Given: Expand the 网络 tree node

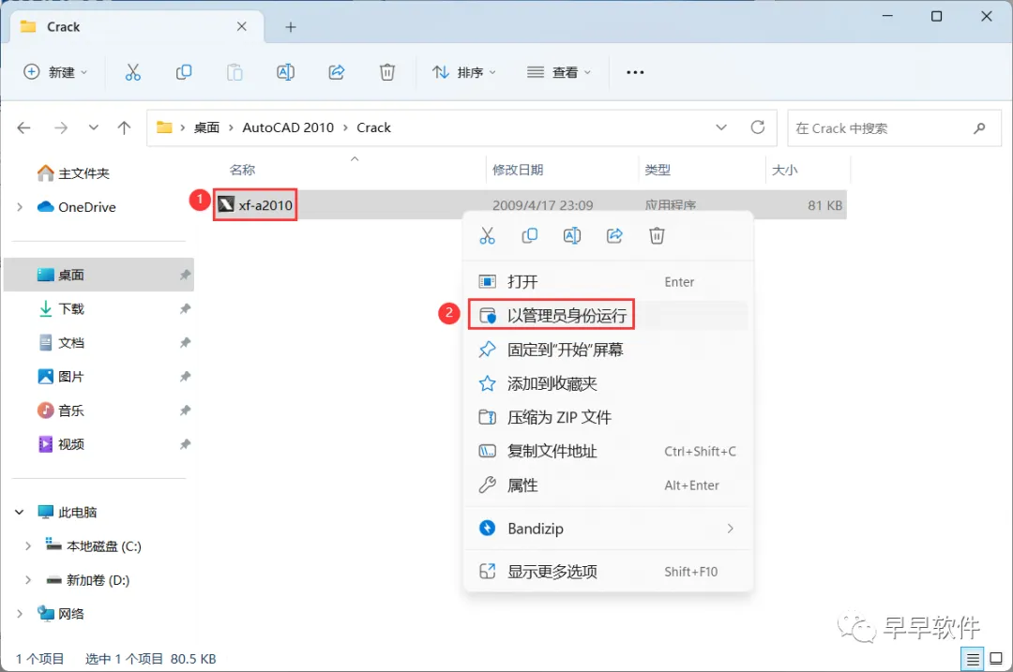Looking at the screenshot, I should point(20,614).
